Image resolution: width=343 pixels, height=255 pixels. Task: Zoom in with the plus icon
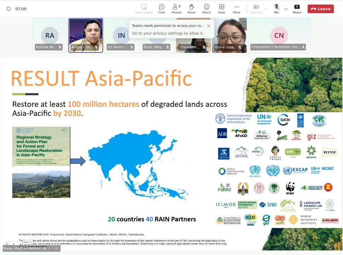point(56,248)
